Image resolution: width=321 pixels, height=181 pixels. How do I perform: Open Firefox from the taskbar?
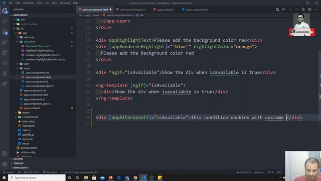(x=110, y=177)
